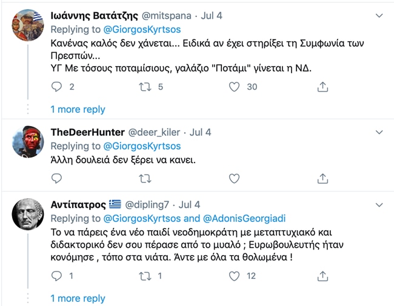Viewport: 394px width, 306px height.
Task: Reply to Αντίπατρος's tweet
Action: point(57,276)
